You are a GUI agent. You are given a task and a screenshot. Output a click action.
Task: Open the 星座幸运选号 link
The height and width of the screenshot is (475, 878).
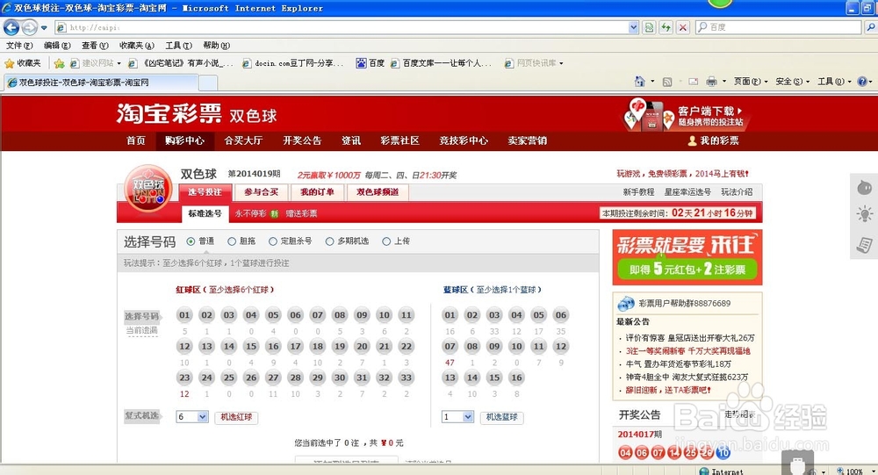[x=687, y=192]
